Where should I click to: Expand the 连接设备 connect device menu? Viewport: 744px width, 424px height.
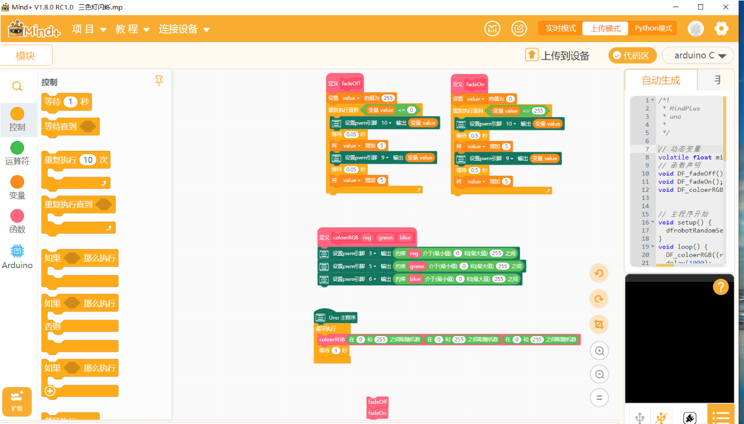pyautogui.click(x=184, y=30)
